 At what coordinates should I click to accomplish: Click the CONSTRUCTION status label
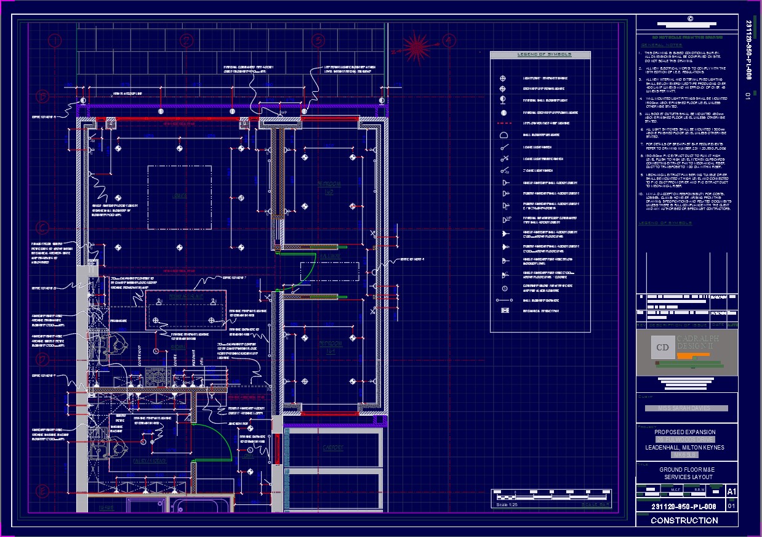coord(684,520)
